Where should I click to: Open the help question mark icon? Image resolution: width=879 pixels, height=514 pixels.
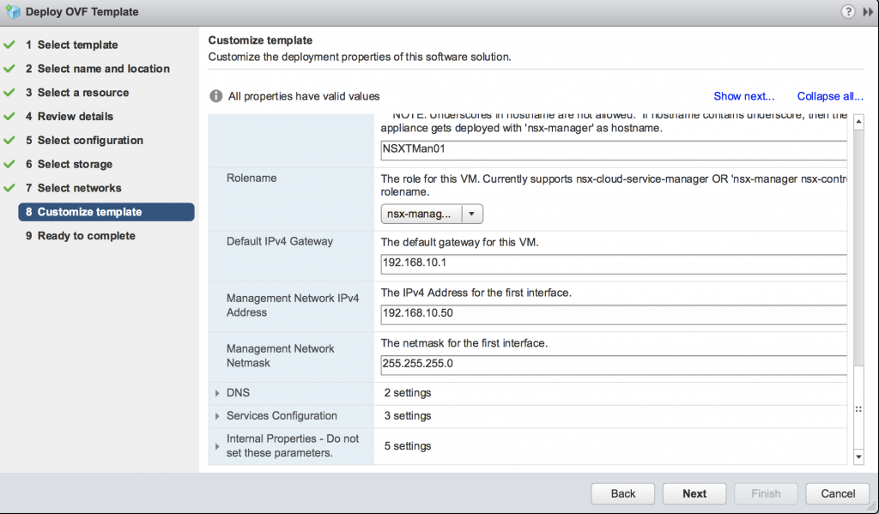pyautogui.click(x=847, y=11)
